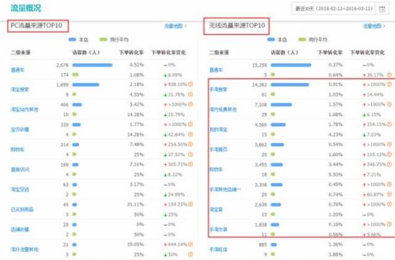This screenshot has width=395, height=260.
Task: Click wireless 二级来源 column header
Action: [x=219, y=52]
